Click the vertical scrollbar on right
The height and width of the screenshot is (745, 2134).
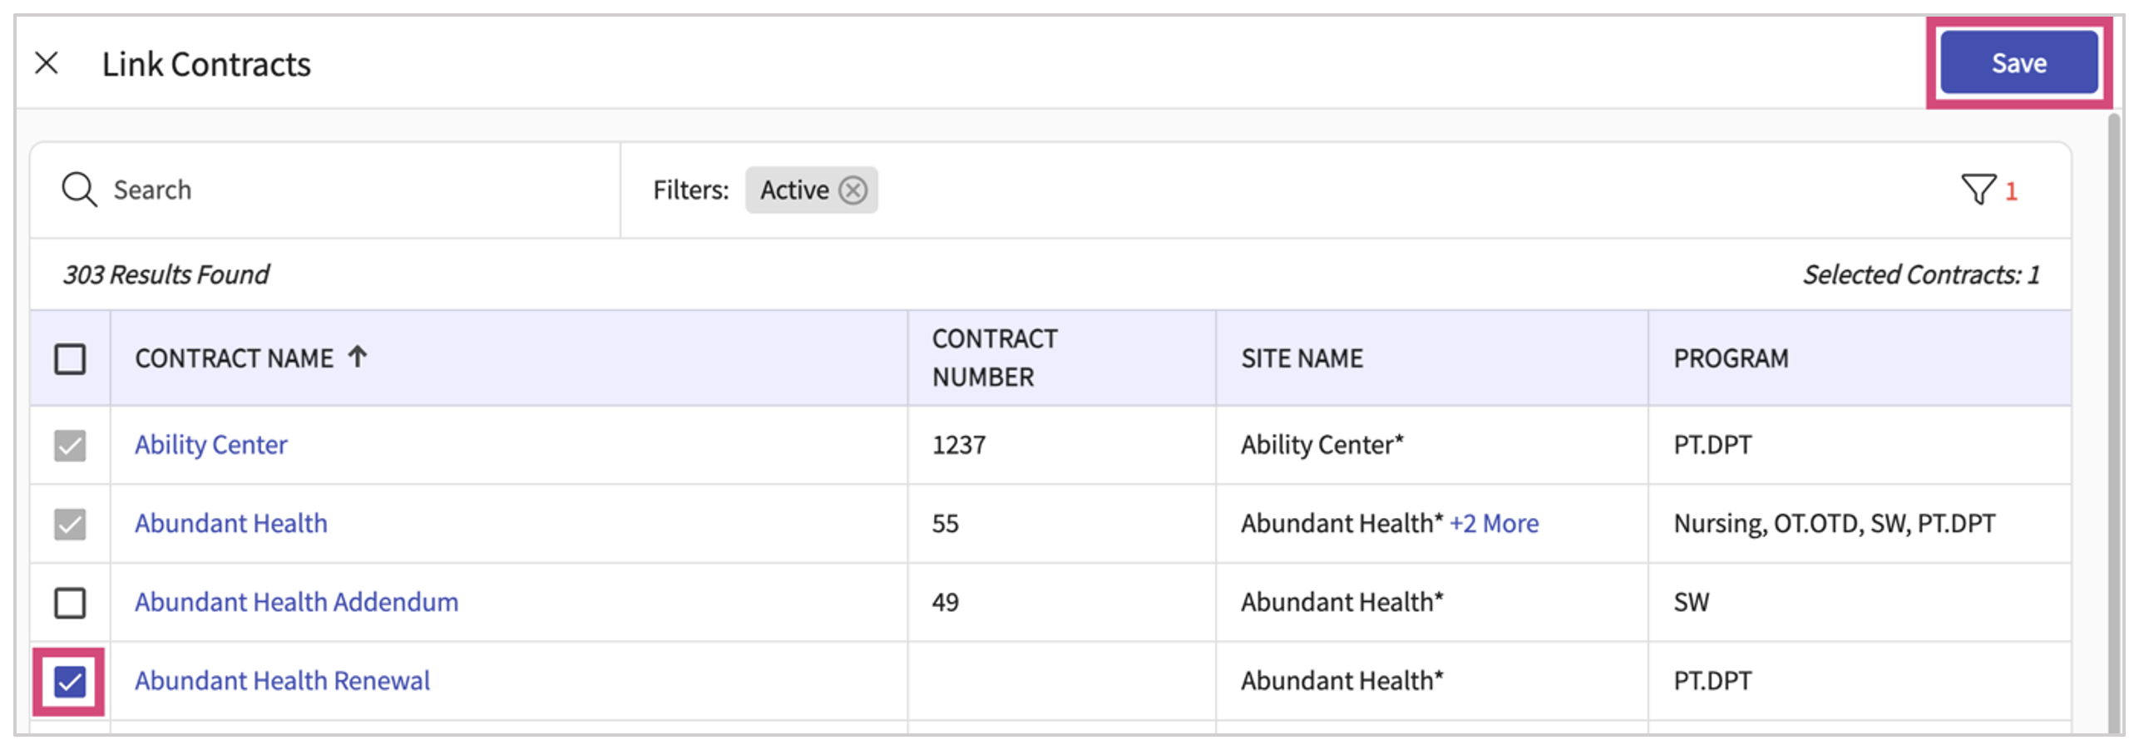click(2114, 416)
